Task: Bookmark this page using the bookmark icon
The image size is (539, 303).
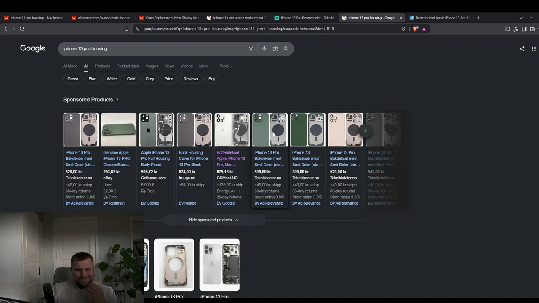Action: coord(126,29)
